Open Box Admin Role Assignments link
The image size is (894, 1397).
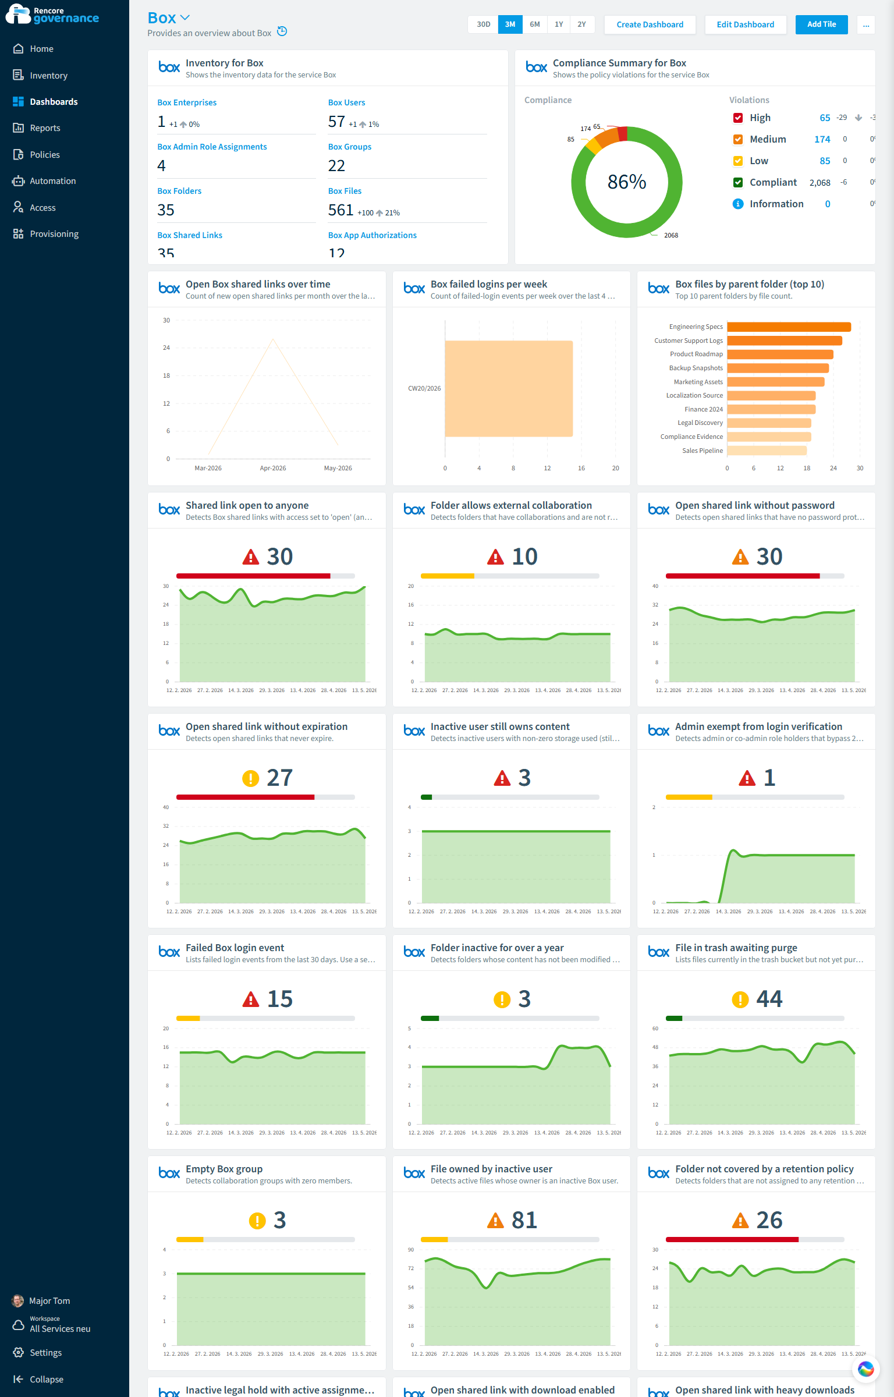coord(212,147)
